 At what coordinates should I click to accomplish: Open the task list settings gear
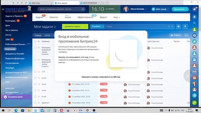(178, 26)
